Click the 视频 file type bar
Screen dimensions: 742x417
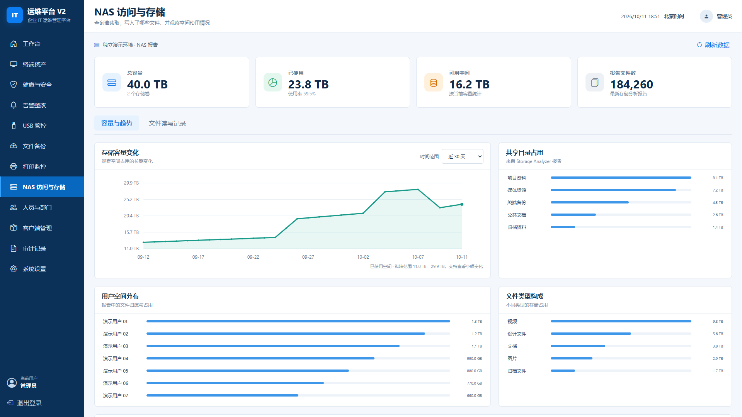(x=621, y=321)
